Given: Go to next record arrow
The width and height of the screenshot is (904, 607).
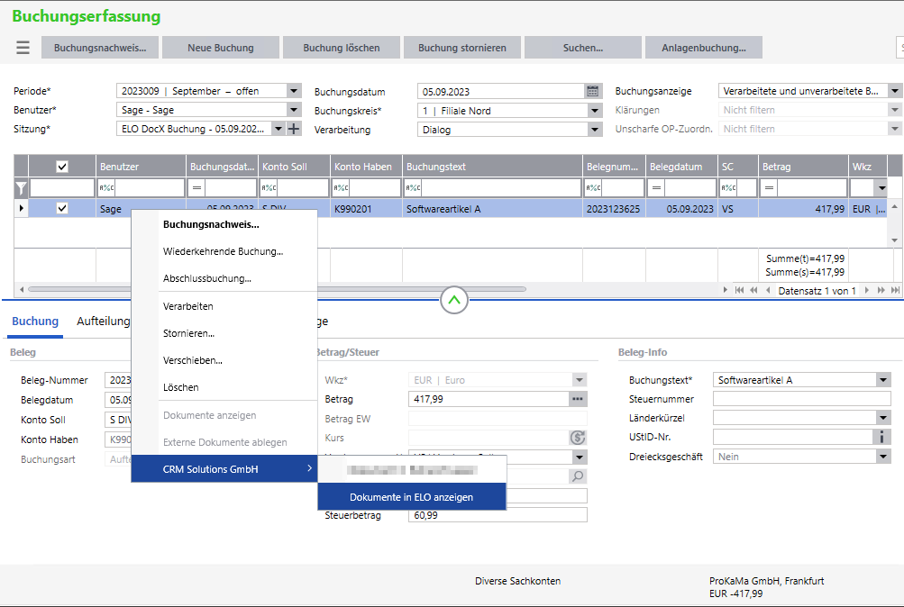Looking at the screenshot, I should 866,290.
